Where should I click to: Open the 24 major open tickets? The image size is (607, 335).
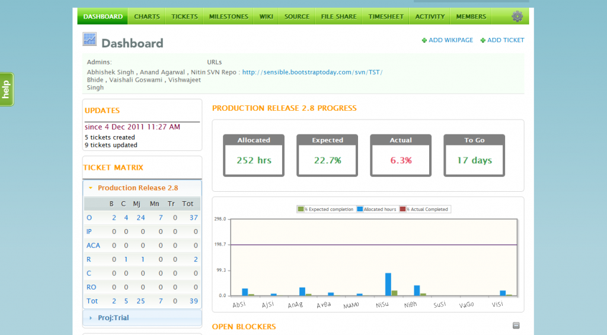(140, 218)
